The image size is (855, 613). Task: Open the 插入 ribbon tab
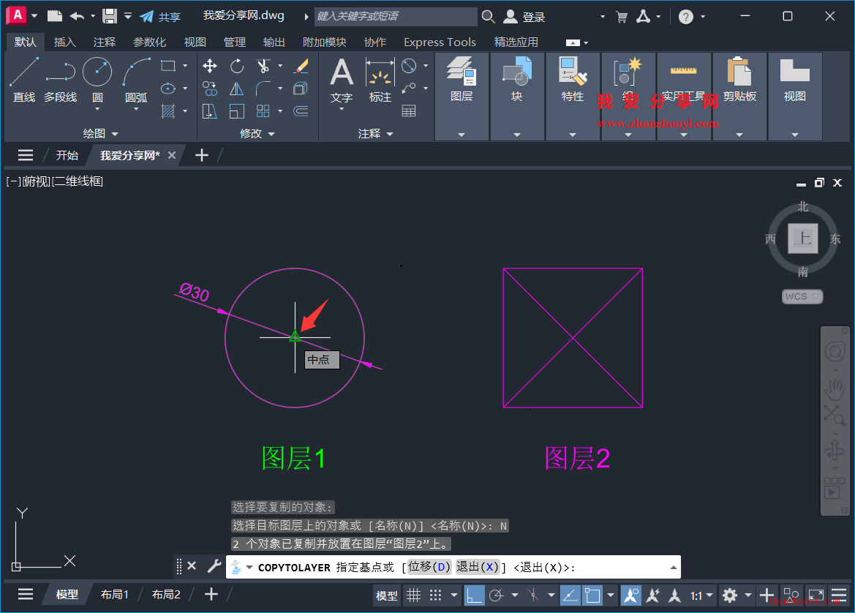pos(65,42)
